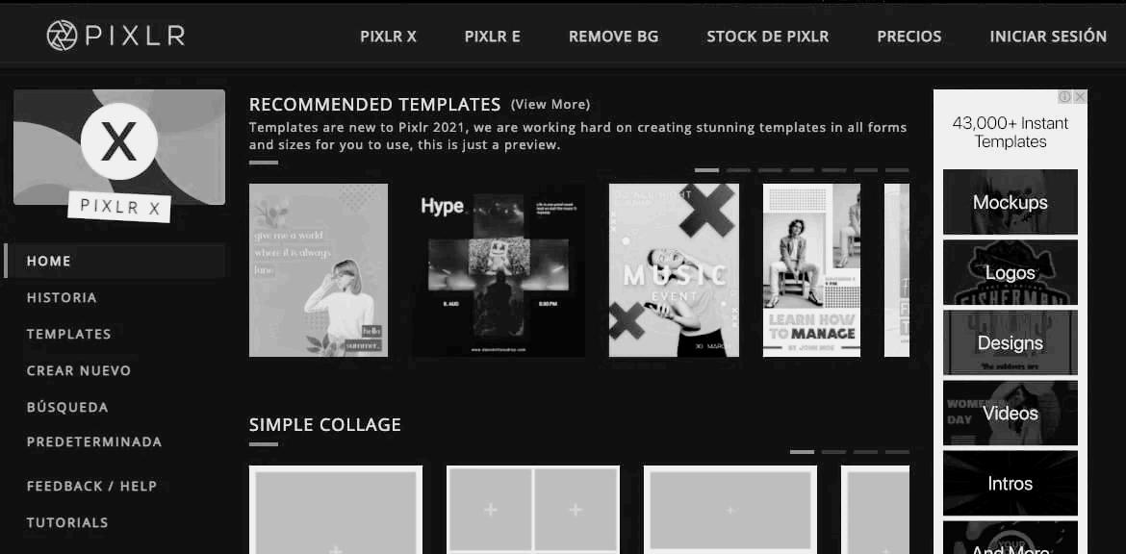This screenshot has height=554, width=1126.
Task: Click the ad info icon
Action: tap(1065, 96)
